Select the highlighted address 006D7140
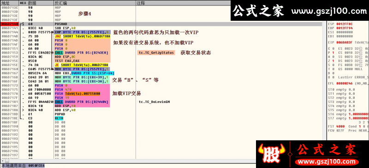This screenshot has height=168, width=369. pyautogui.click(x=9, y=24)
